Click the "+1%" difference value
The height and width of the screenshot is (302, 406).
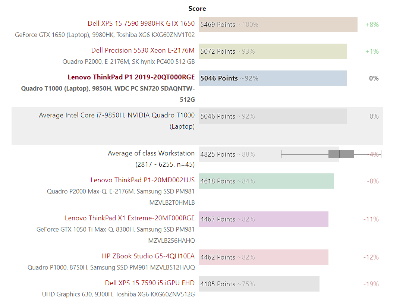coord(372,51)
